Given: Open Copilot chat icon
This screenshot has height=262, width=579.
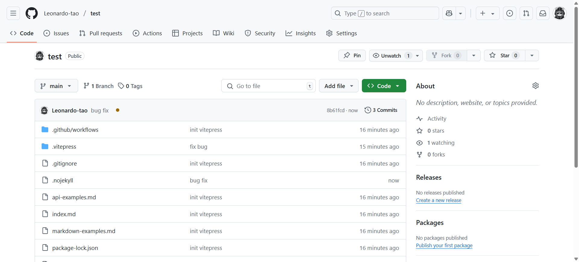Looking at the screenshot, I should click(x=449, y=13).
